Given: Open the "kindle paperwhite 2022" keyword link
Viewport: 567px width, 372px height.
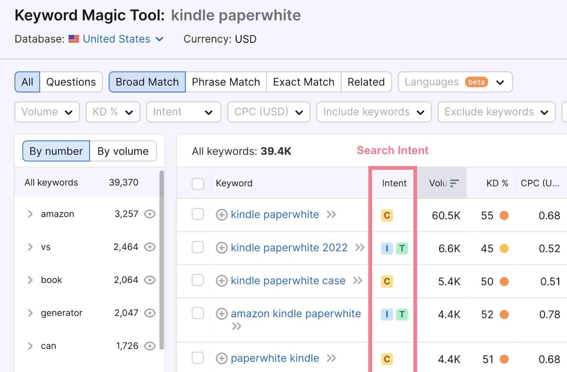Looking at the screenshot, I should 289,248.
